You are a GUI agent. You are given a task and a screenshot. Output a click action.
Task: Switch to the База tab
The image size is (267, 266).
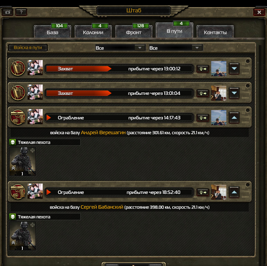pyautogui.click(x=53, y=32)
